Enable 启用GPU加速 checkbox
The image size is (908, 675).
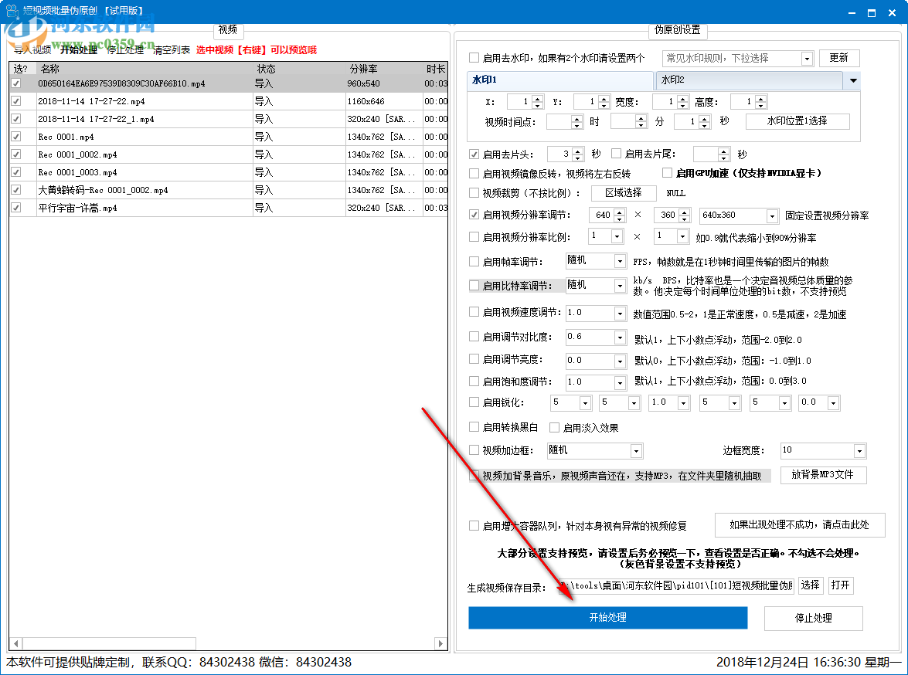(667, 172)
